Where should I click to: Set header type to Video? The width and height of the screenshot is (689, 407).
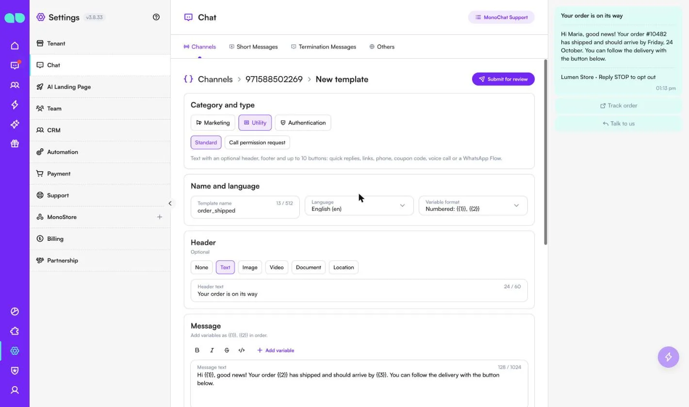click(277, 267)
